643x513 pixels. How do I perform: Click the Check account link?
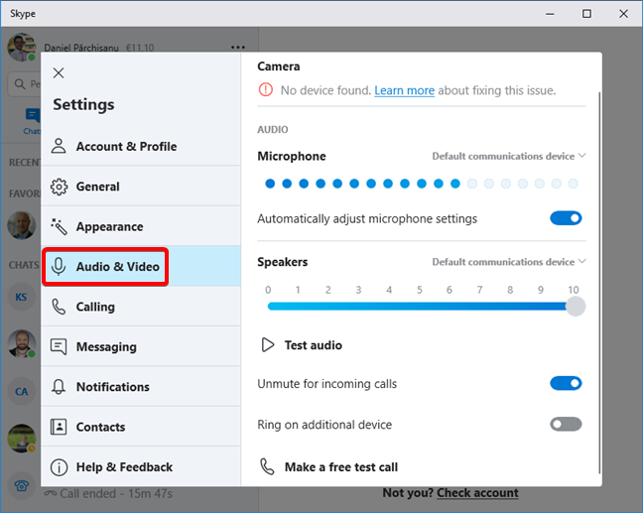point(477,493)
